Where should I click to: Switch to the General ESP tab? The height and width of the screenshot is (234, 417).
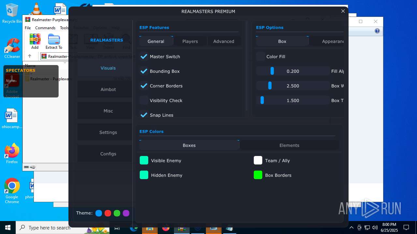156,41
